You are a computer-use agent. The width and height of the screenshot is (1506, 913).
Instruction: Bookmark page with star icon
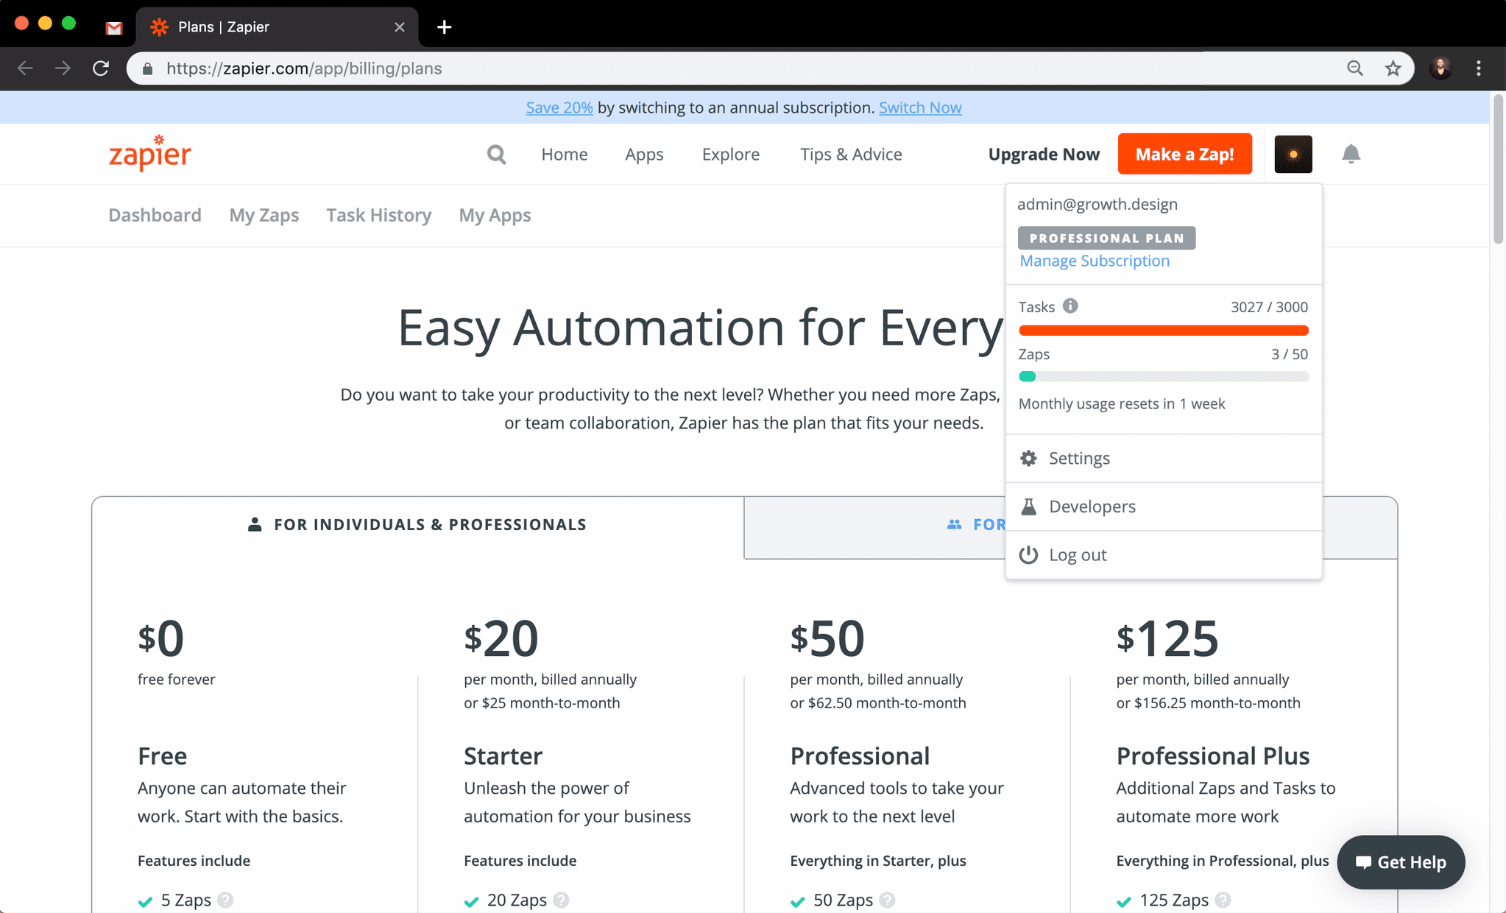point(1393,68)
